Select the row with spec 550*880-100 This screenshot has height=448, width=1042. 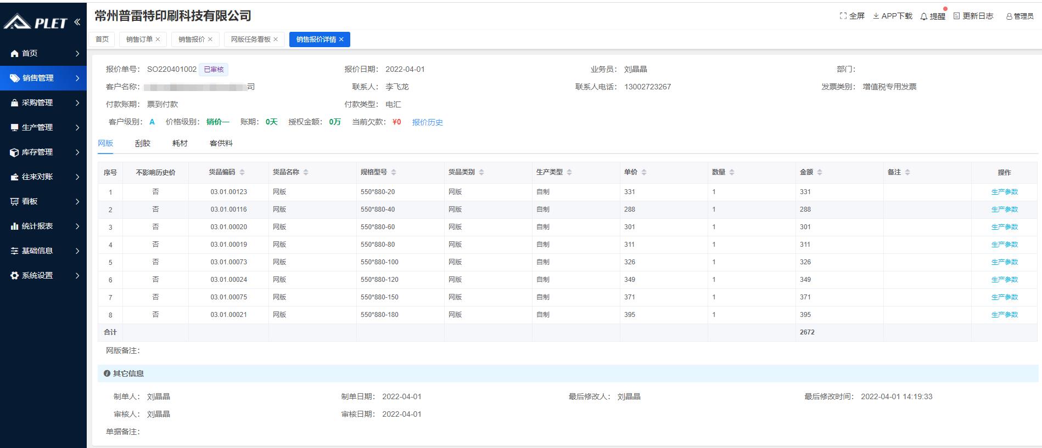coord(379,262)
